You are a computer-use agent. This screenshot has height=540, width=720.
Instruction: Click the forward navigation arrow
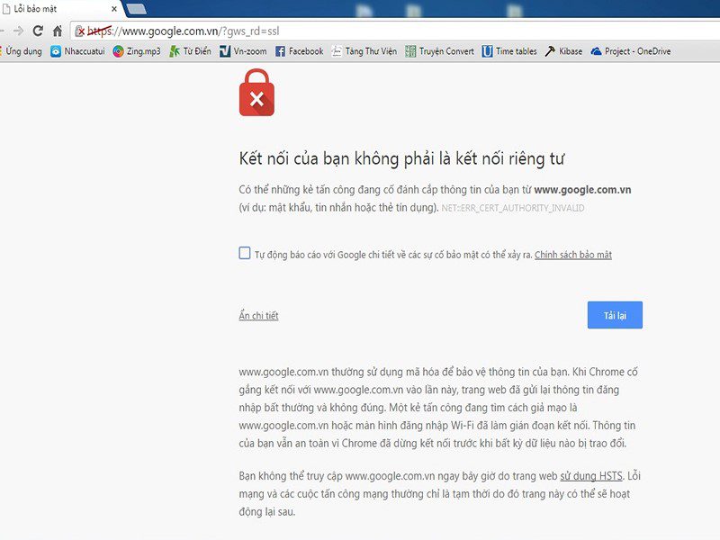pos(18,31)
